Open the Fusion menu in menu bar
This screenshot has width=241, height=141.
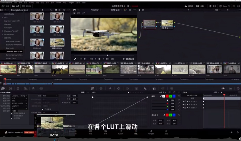click(x=58, y=3)
